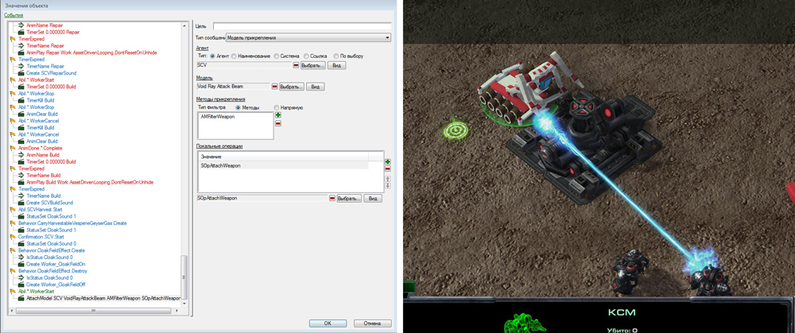The image size is (795, 333).
Task: Remove the selected local operation with the red minus
Action: click(x=388, y=168)
